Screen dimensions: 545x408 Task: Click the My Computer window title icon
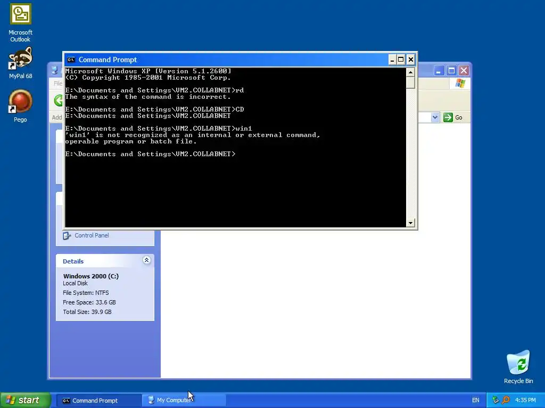click(x=55, y=71)
